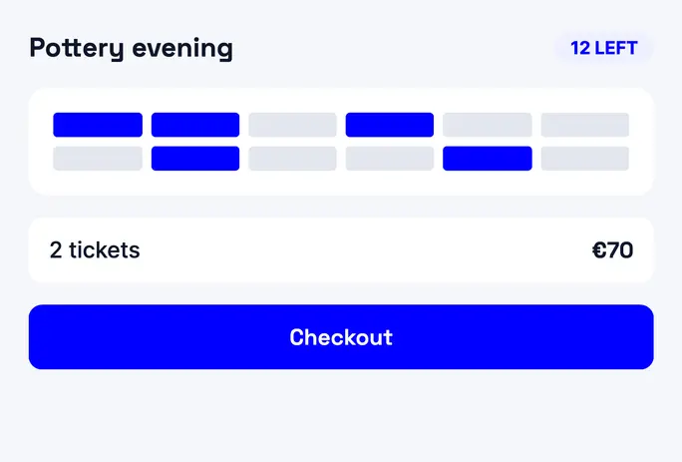Choose the fourth gray seat in bottom row
The height and width of the screenshot is (462, 682).
[x=390, y=158]
